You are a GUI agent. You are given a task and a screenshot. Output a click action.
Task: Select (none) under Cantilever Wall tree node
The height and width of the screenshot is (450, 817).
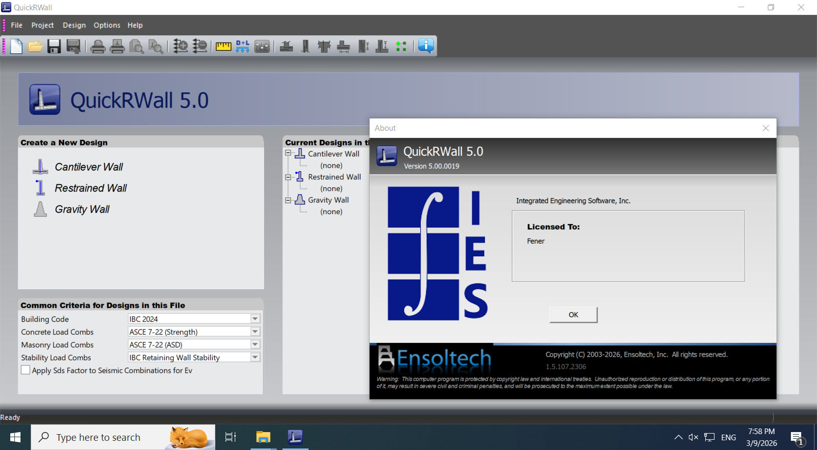pos(331,166)
